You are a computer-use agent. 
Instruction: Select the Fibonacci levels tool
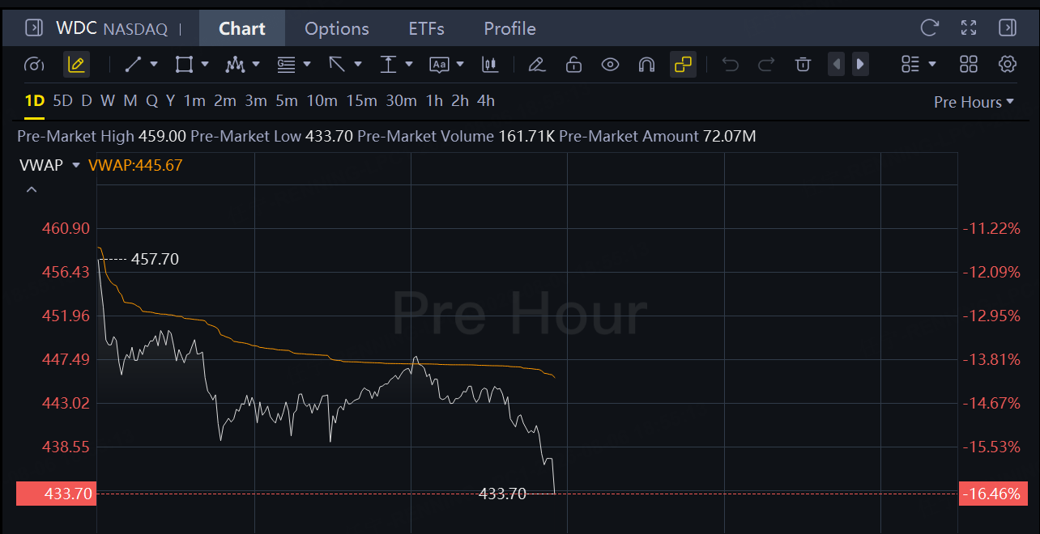[x=286, y=64]
